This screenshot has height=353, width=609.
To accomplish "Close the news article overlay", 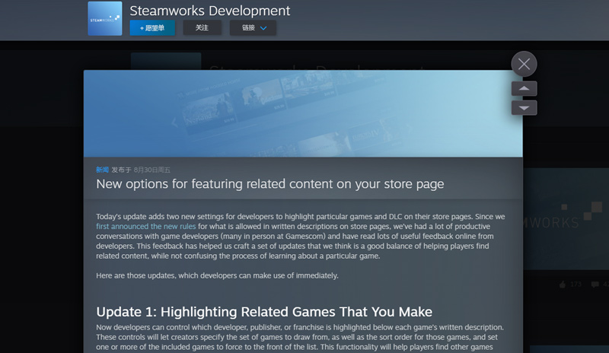I will pos(524,64).
